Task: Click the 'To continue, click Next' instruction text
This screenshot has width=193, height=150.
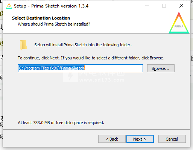Action: coord(91,58)
